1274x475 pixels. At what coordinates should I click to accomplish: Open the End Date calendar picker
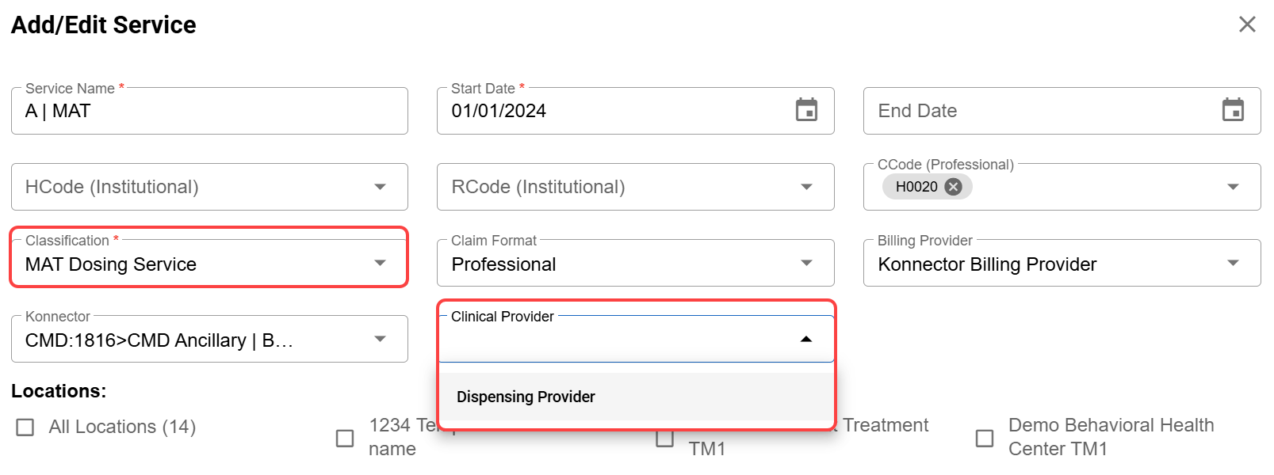1233,111
